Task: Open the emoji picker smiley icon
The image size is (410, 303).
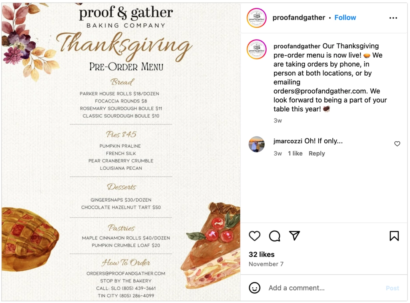Action: tap(255, 288)
